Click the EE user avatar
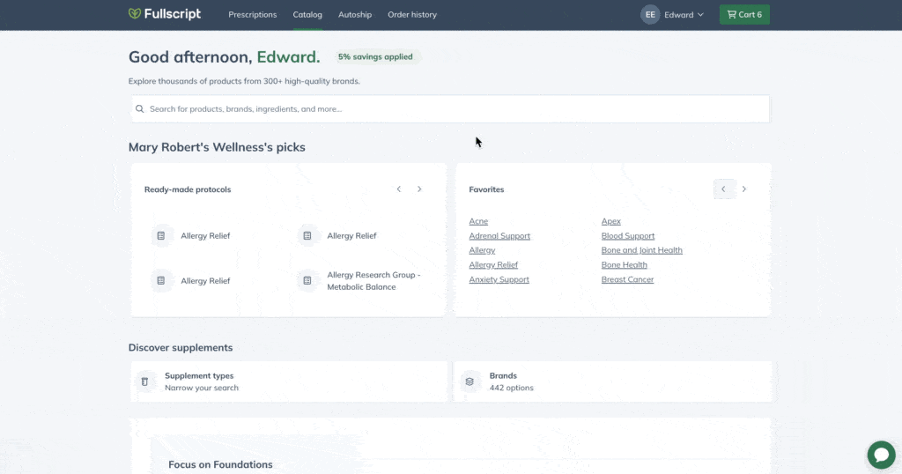902x474 pixels. (650, 14)
